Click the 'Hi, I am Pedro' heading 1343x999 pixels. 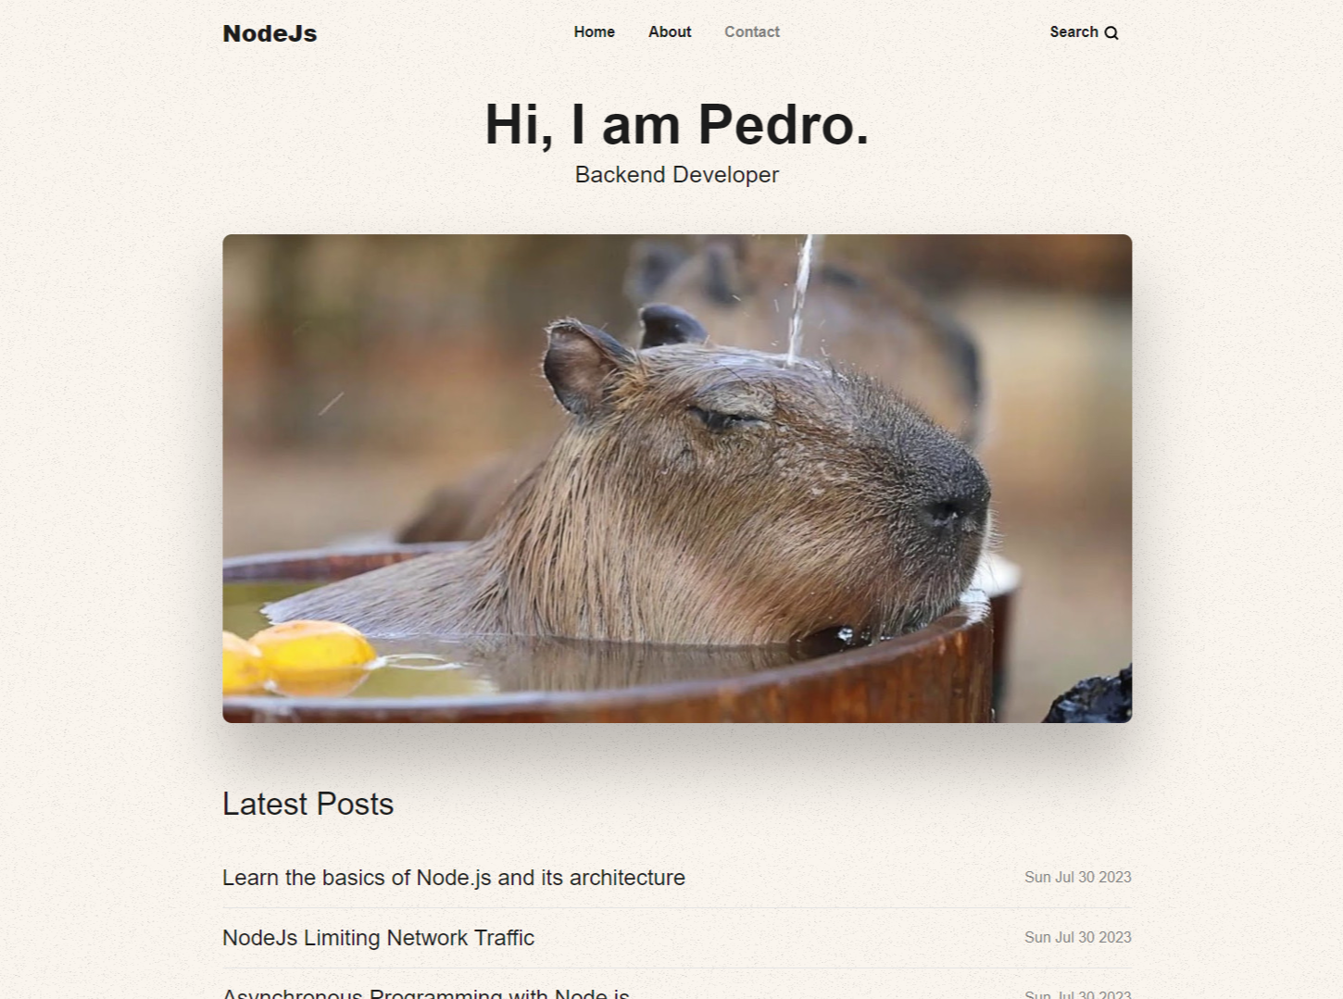coord(676,124)
